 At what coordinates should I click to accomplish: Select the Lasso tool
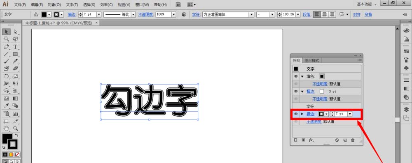click(x=16, y=39)
